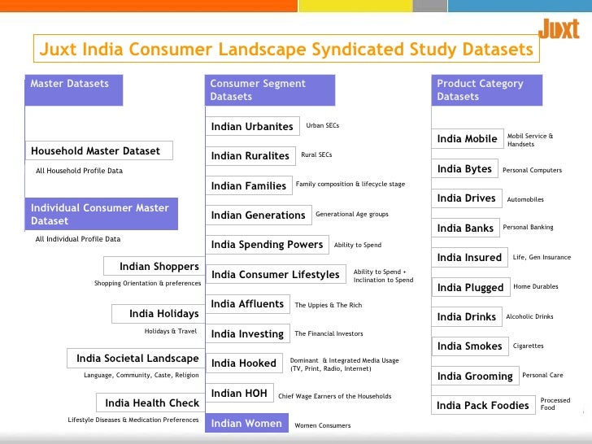Viewport: 592px width, 444px height.
Task: Click the Indian Urbanites box
Action: (253, 126)
